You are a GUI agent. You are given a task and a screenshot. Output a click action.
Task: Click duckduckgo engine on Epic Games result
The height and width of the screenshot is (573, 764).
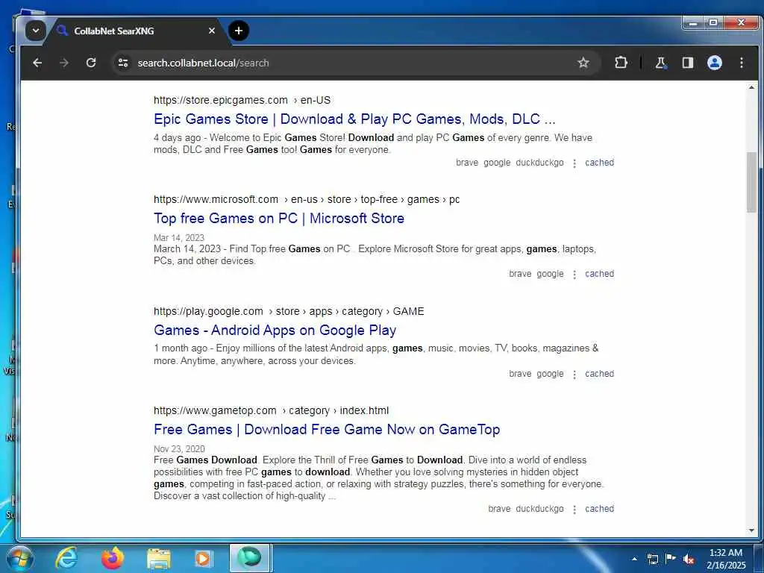pos(539,163)
